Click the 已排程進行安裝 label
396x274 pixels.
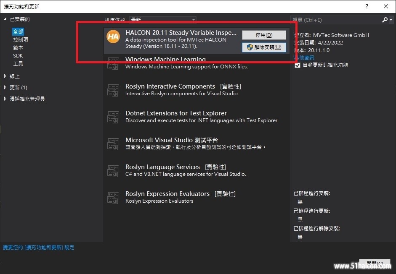point(312,193)
